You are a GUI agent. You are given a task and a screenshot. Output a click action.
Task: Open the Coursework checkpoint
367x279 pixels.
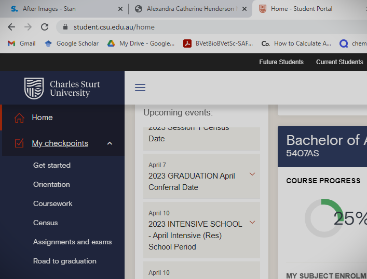click(x=52, y=203)
